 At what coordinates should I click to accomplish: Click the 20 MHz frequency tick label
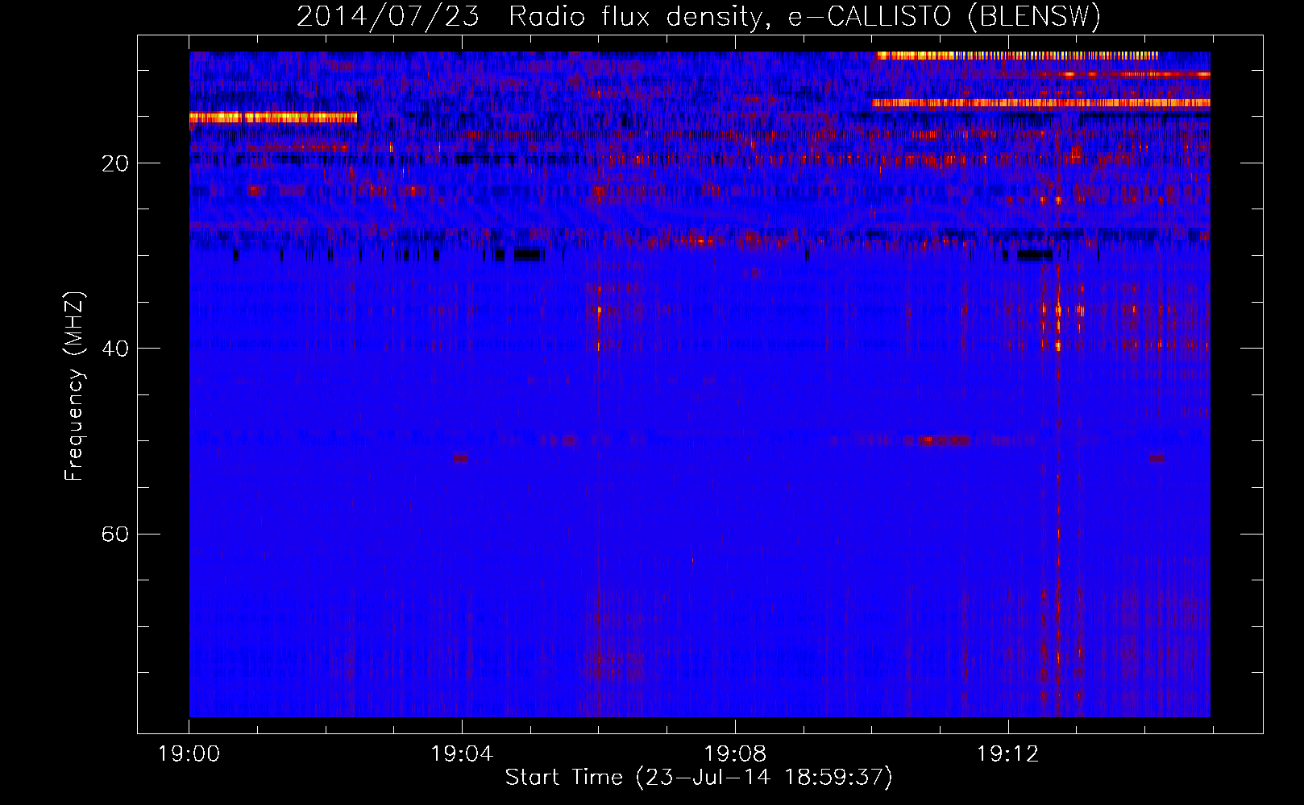[115, 164]
